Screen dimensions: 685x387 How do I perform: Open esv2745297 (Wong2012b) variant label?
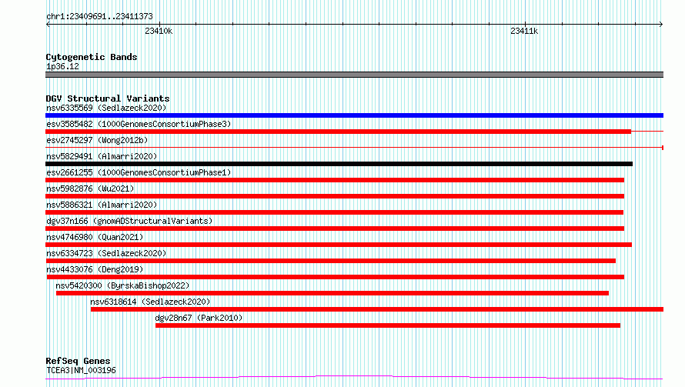97,140
